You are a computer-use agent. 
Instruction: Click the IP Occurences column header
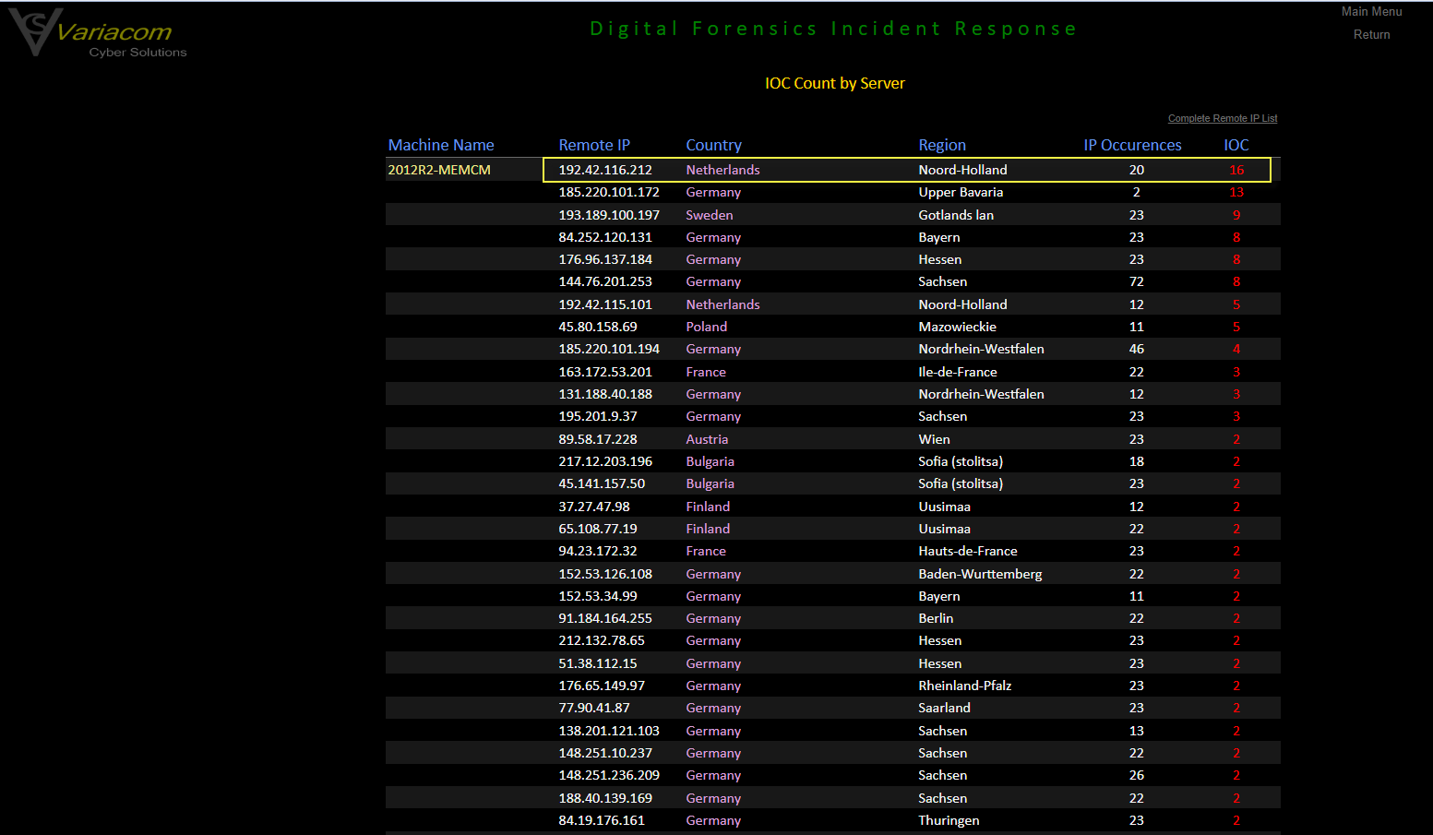[x=1132, y=145]
